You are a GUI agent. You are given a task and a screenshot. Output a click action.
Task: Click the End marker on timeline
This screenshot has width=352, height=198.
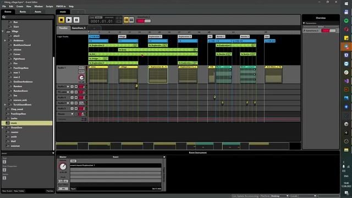(267, 36)
